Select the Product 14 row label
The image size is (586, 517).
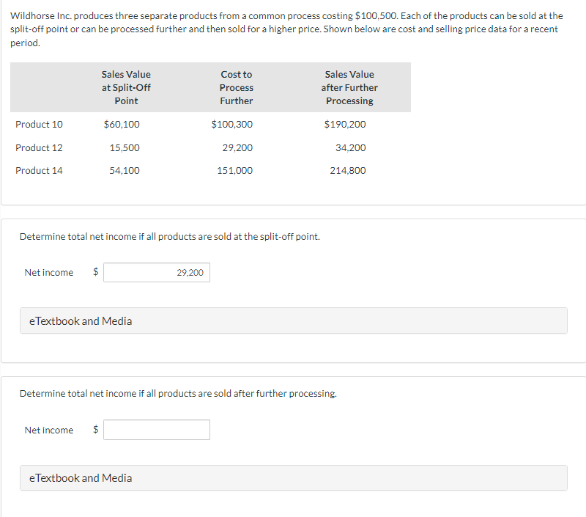click(39, 170)
